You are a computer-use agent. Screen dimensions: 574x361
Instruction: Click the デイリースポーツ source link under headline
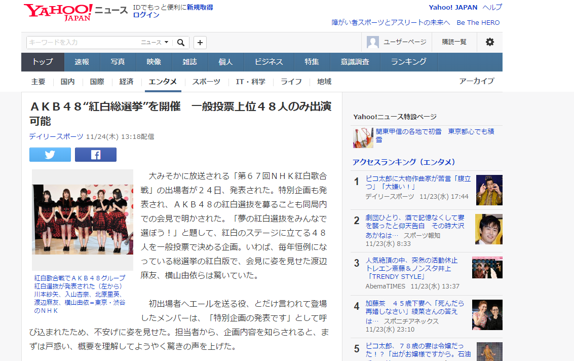pos(56,137)
